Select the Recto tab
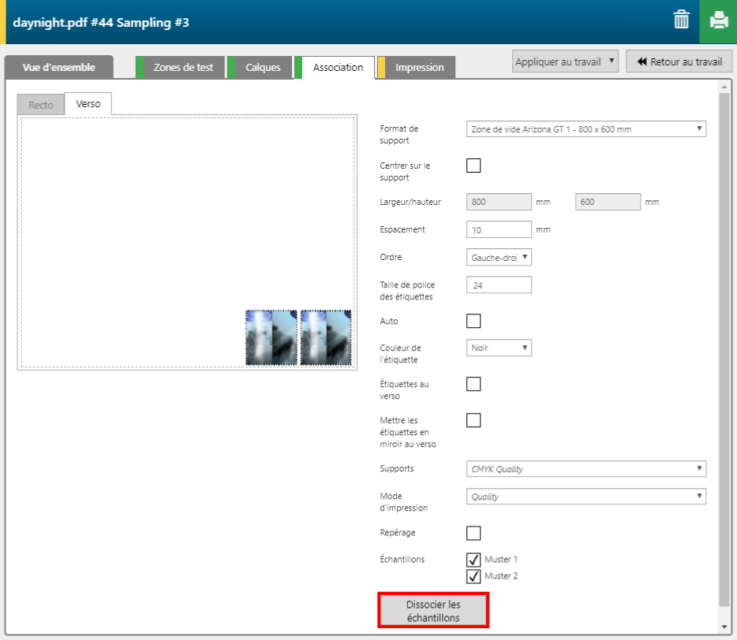 pos(41,105)
